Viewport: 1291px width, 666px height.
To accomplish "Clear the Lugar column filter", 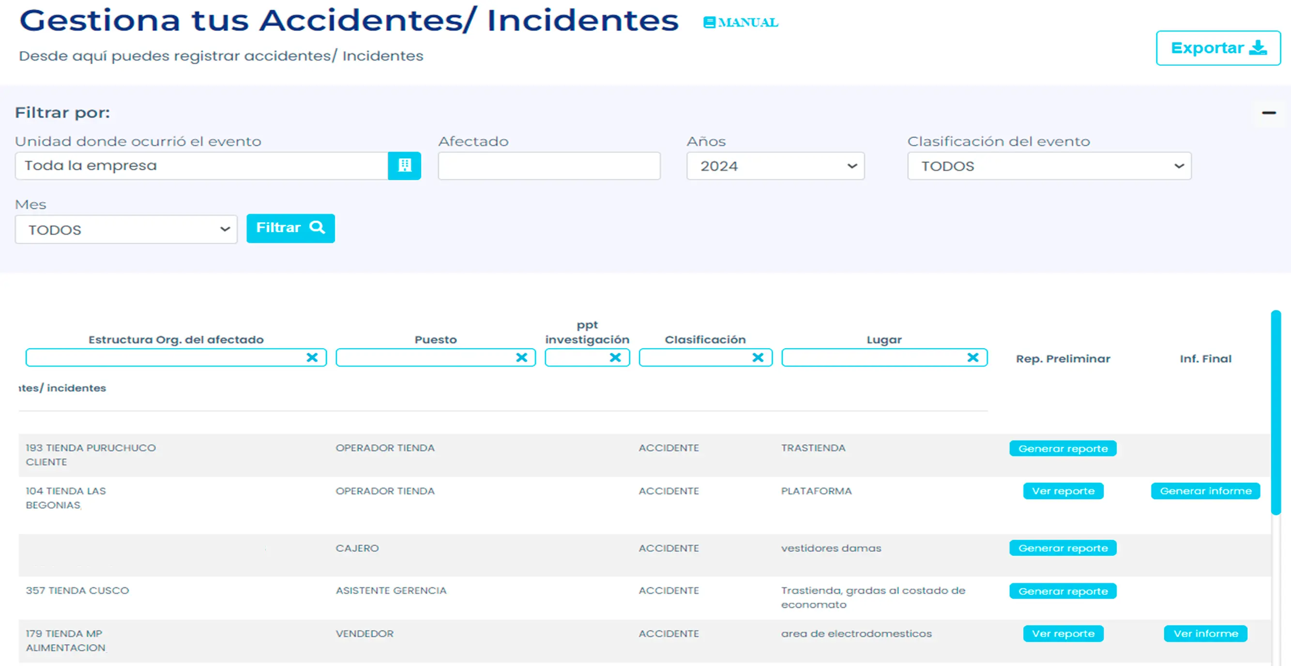I will click(973, 357).
